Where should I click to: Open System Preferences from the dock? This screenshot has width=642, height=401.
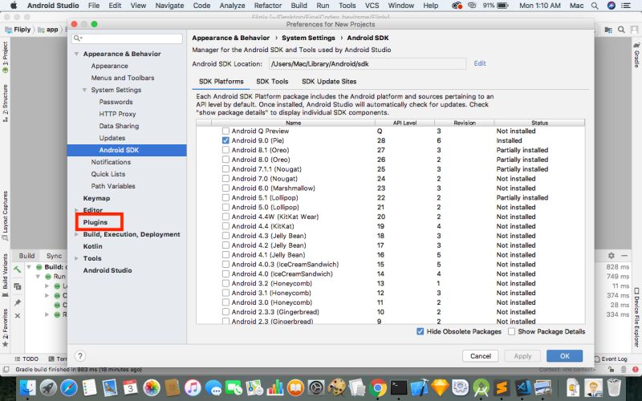(x=316, y=387)
